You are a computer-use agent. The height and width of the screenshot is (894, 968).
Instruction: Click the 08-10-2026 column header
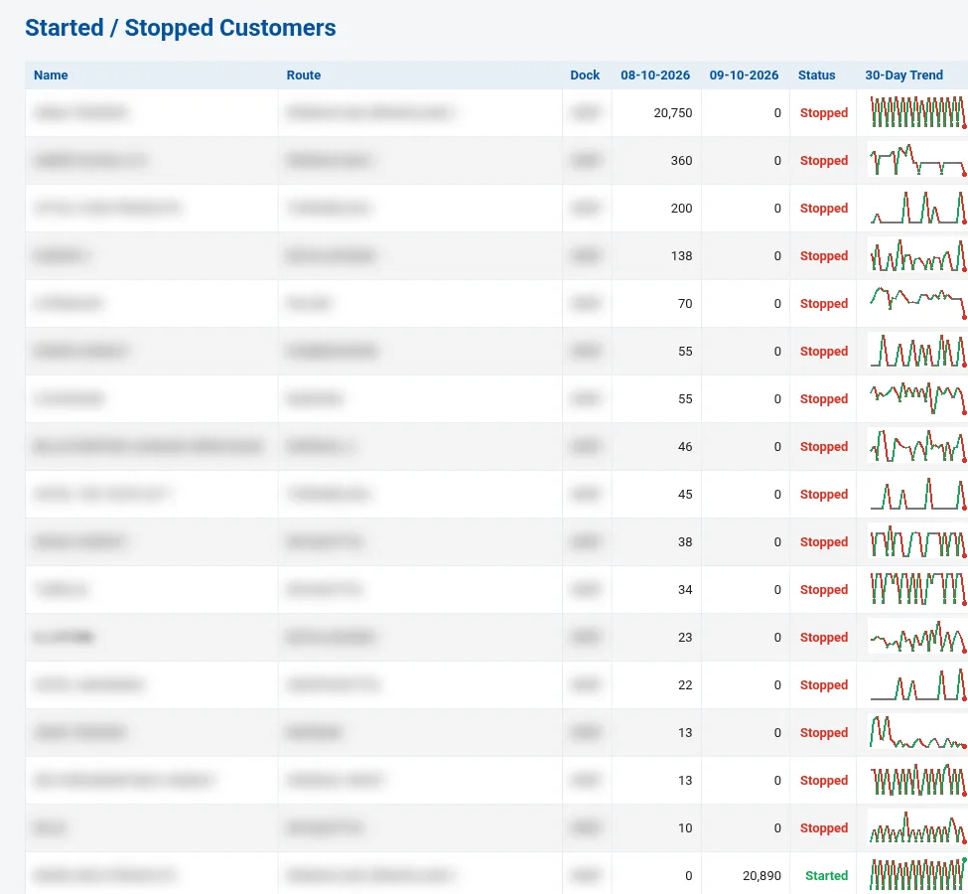[x=655, y=75]
